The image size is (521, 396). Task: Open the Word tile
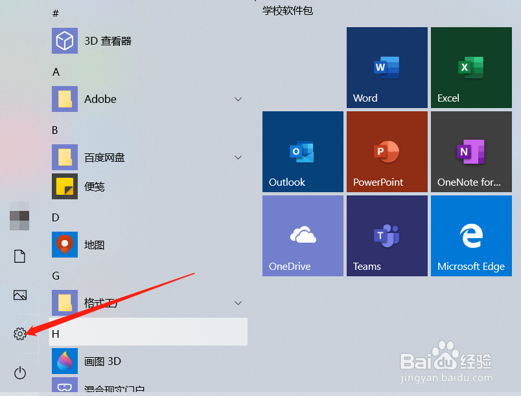387,68
